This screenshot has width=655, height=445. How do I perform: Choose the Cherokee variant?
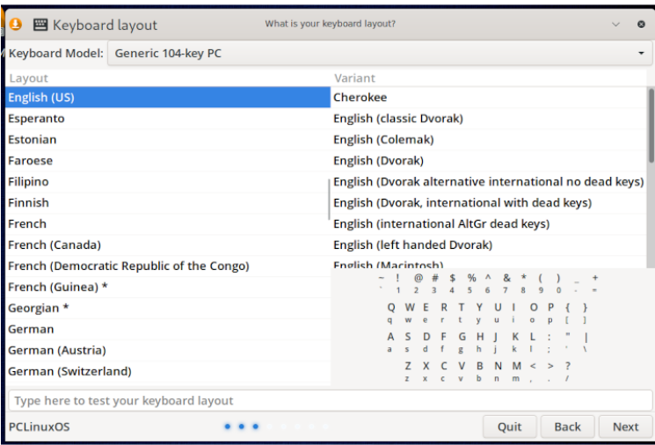point(488,98)
